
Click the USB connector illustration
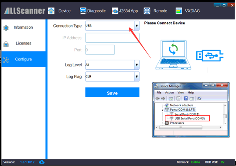(x=210, y=55)
